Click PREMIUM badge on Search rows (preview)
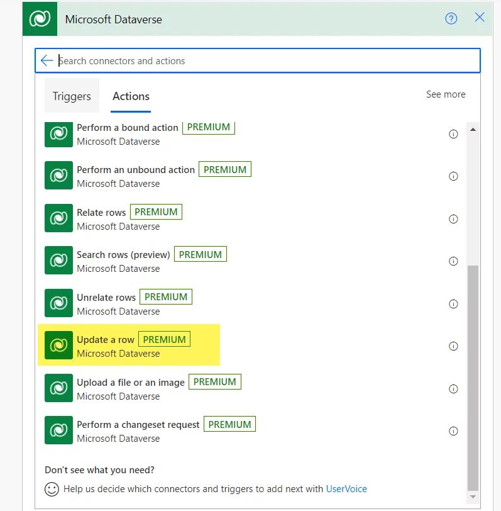 coord(200,254)
